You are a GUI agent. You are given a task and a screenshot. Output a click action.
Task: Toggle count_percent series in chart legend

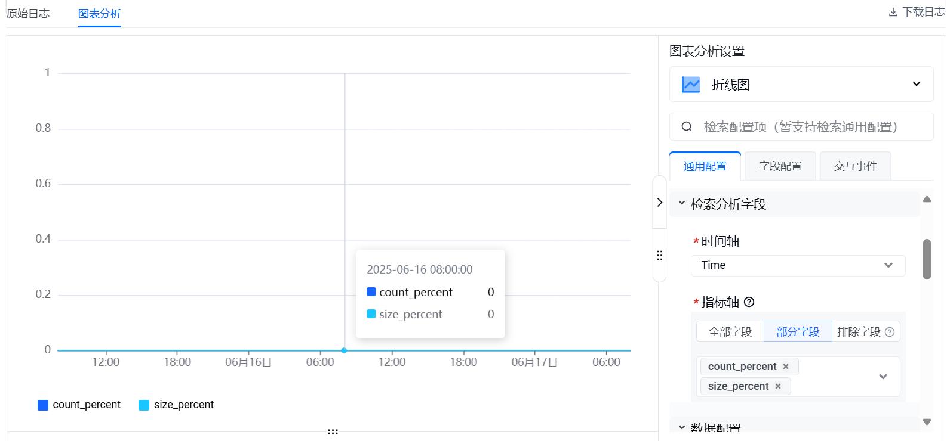(x=79, y=405)
